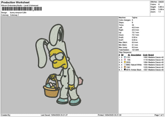Click the 'EndX:' label
Screen dimensions: 165x117
(x=121, y=38)
